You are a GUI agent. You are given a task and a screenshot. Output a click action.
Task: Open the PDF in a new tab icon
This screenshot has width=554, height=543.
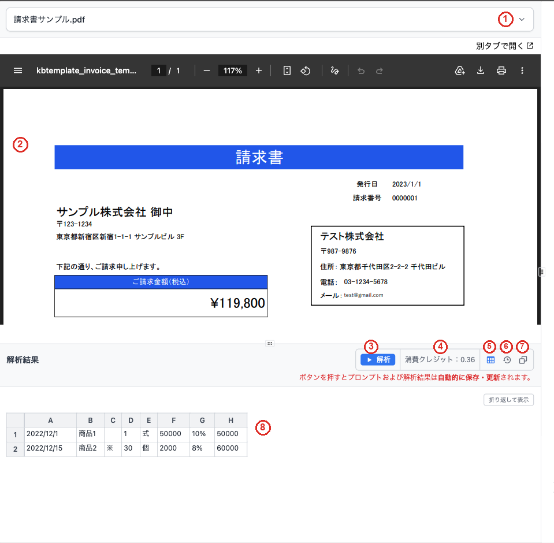point(530,46)
